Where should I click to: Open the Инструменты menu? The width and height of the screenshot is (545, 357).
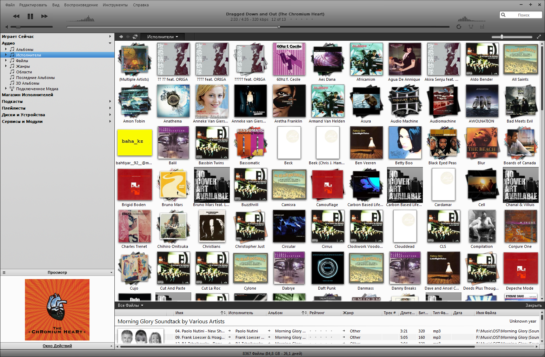point(115,5)
